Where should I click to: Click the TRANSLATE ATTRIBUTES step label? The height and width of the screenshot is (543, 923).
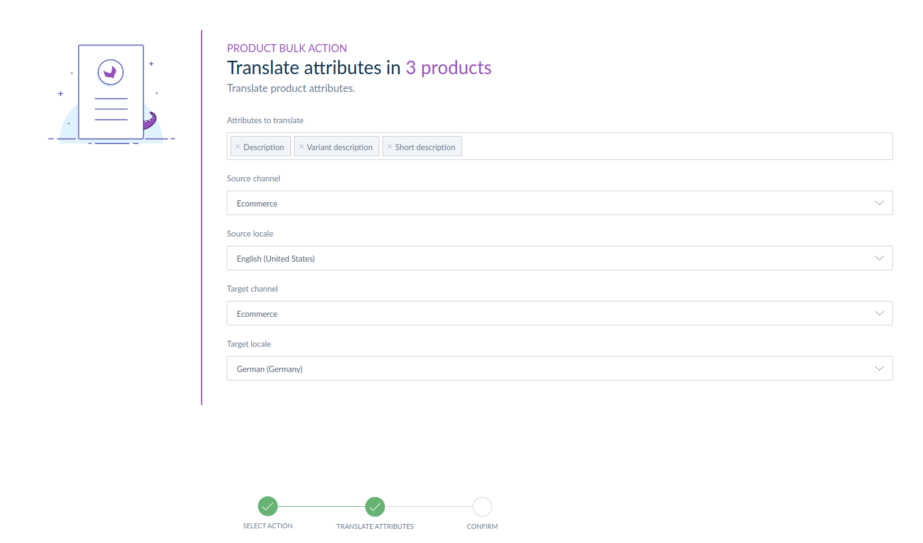point(375,526)
